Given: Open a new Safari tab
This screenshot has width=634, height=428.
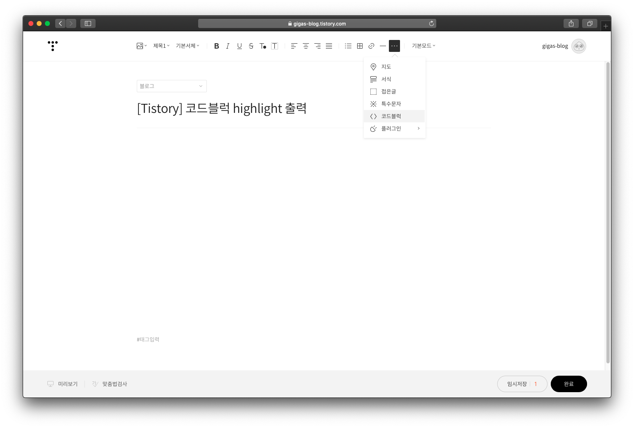Looking at the screenshot, I should tap(606, 26).
